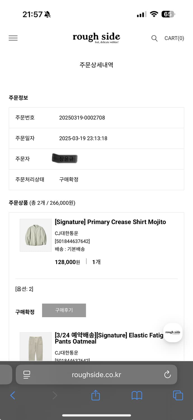Open Primary Crease Shirt Mojito product title

click(110, 222)
